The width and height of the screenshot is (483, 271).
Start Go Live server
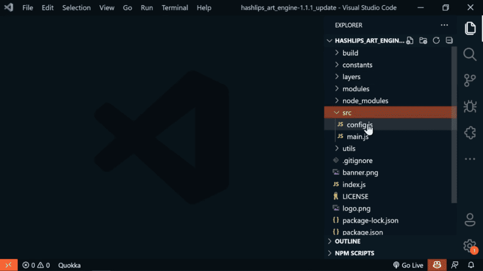[408, 265]
